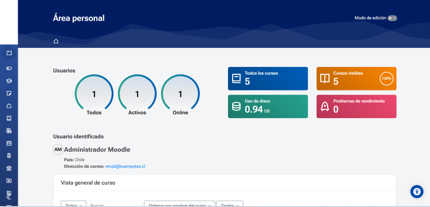430x207 pixels.
Task: Click the Usuarios section heading
Action: 64,71
